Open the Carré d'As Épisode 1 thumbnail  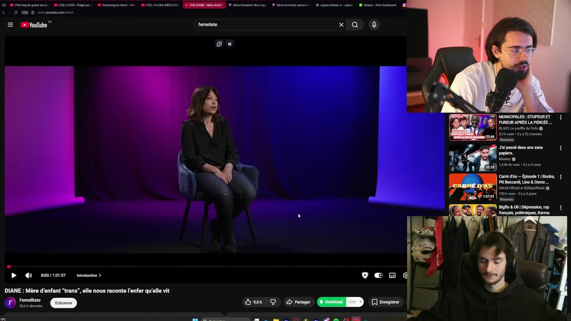pyautogui.click(x=473, y=187)
